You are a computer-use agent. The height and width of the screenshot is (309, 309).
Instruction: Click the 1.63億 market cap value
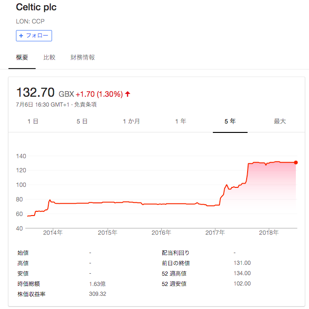[98, 284]
